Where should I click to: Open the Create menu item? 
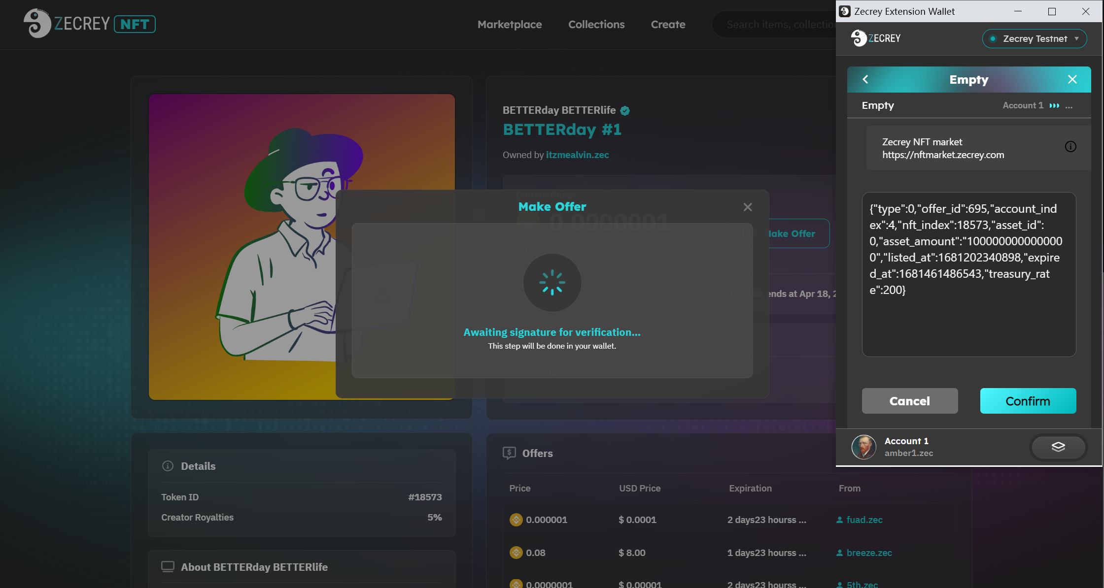[668, 24]
